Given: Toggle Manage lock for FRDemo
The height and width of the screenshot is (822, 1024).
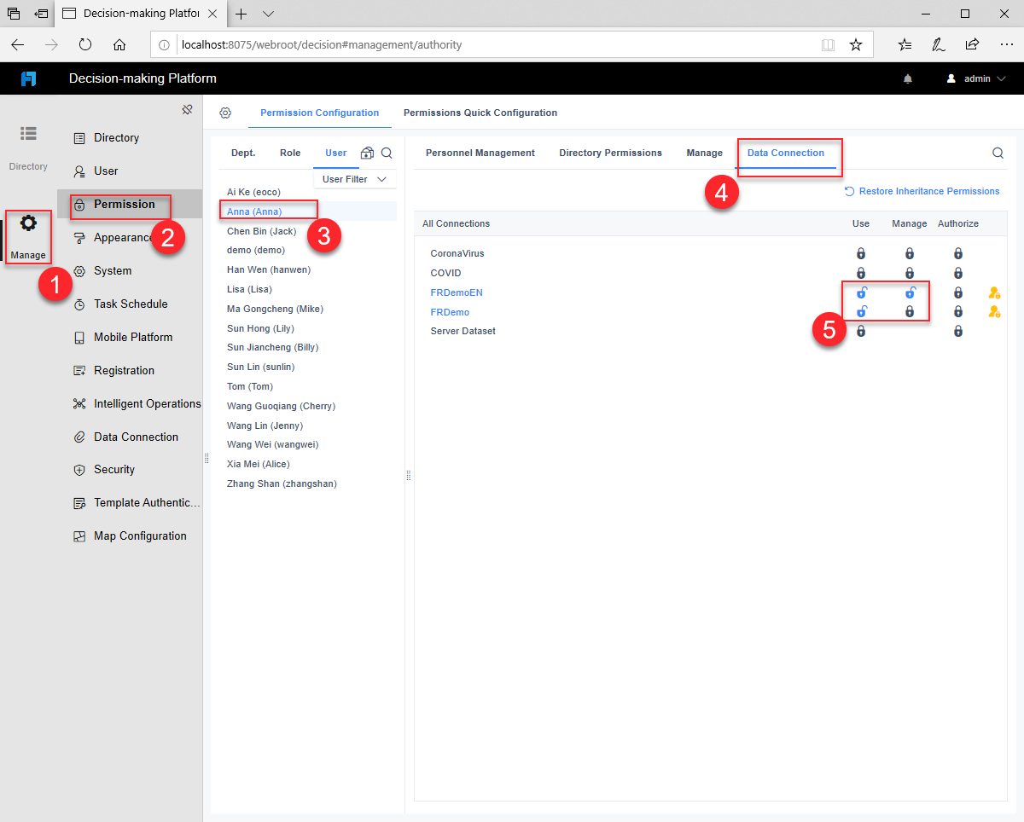Looking at the screenshot, I should (x=910, y=312).
